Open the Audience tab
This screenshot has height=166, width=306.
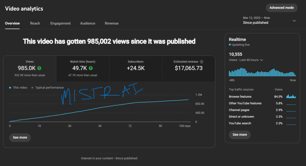point(88,23)
